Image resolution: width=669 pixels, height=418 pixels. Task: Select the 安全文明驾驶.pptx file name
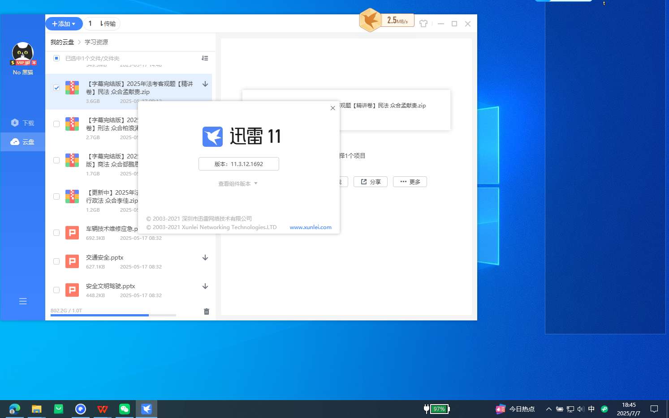[110, 286]
